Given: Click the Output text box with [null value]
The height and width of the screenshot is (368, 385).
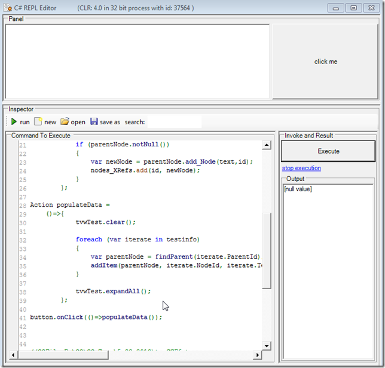Looking at the screenshot, I should coord(328,272).
